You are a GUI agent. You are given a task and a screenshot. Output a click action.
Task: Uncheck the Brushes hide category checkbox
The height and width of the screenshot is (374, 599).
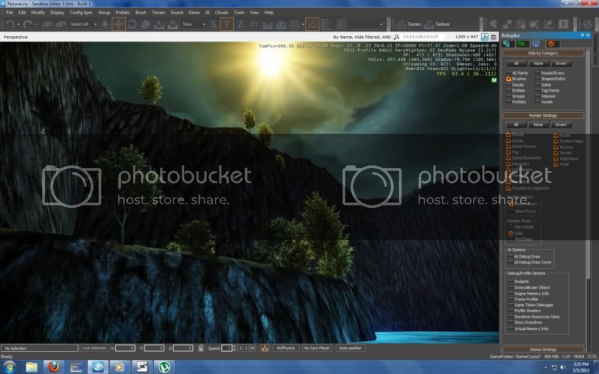509,79
